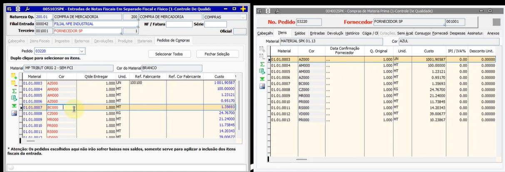This screenshot has height=172, width=505.
Task: Open Anexos tab in Compras window
Action: 493,33
